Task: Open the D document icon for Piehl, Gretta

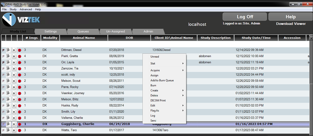Action: [14, 56]
